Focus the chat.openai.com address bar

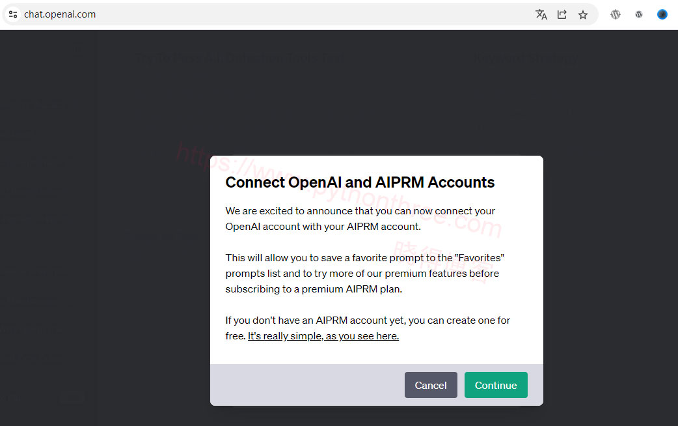pos(60,14)
